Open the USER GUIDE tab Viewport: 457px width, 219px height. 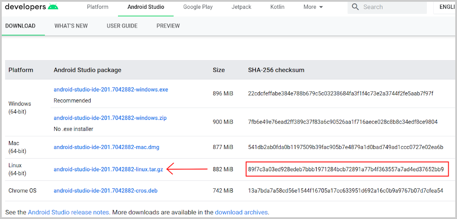point(122,26)
